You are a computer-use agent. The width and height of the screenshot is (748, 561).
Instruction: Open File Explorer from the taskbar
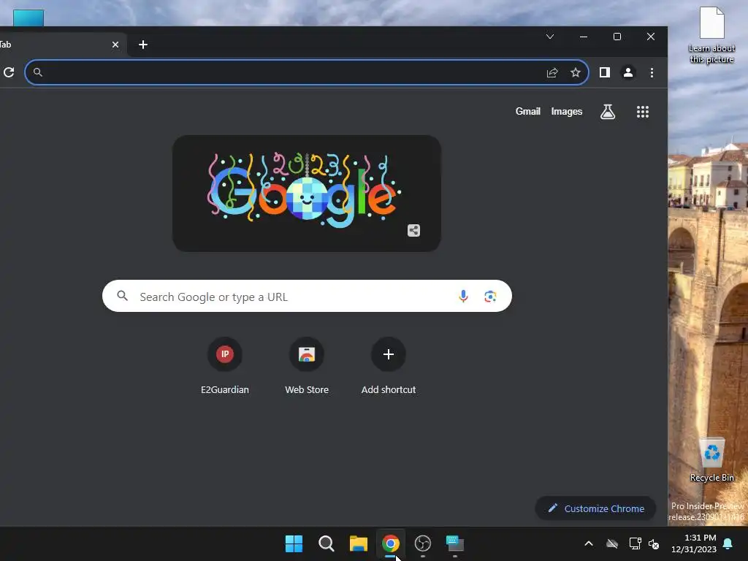point(358,543)
